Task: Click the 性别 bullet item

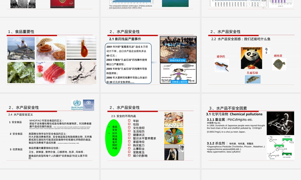Action: pos(136,124)
